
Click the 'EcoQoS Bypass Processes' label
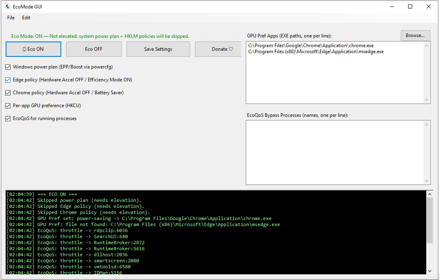point(297,115)
